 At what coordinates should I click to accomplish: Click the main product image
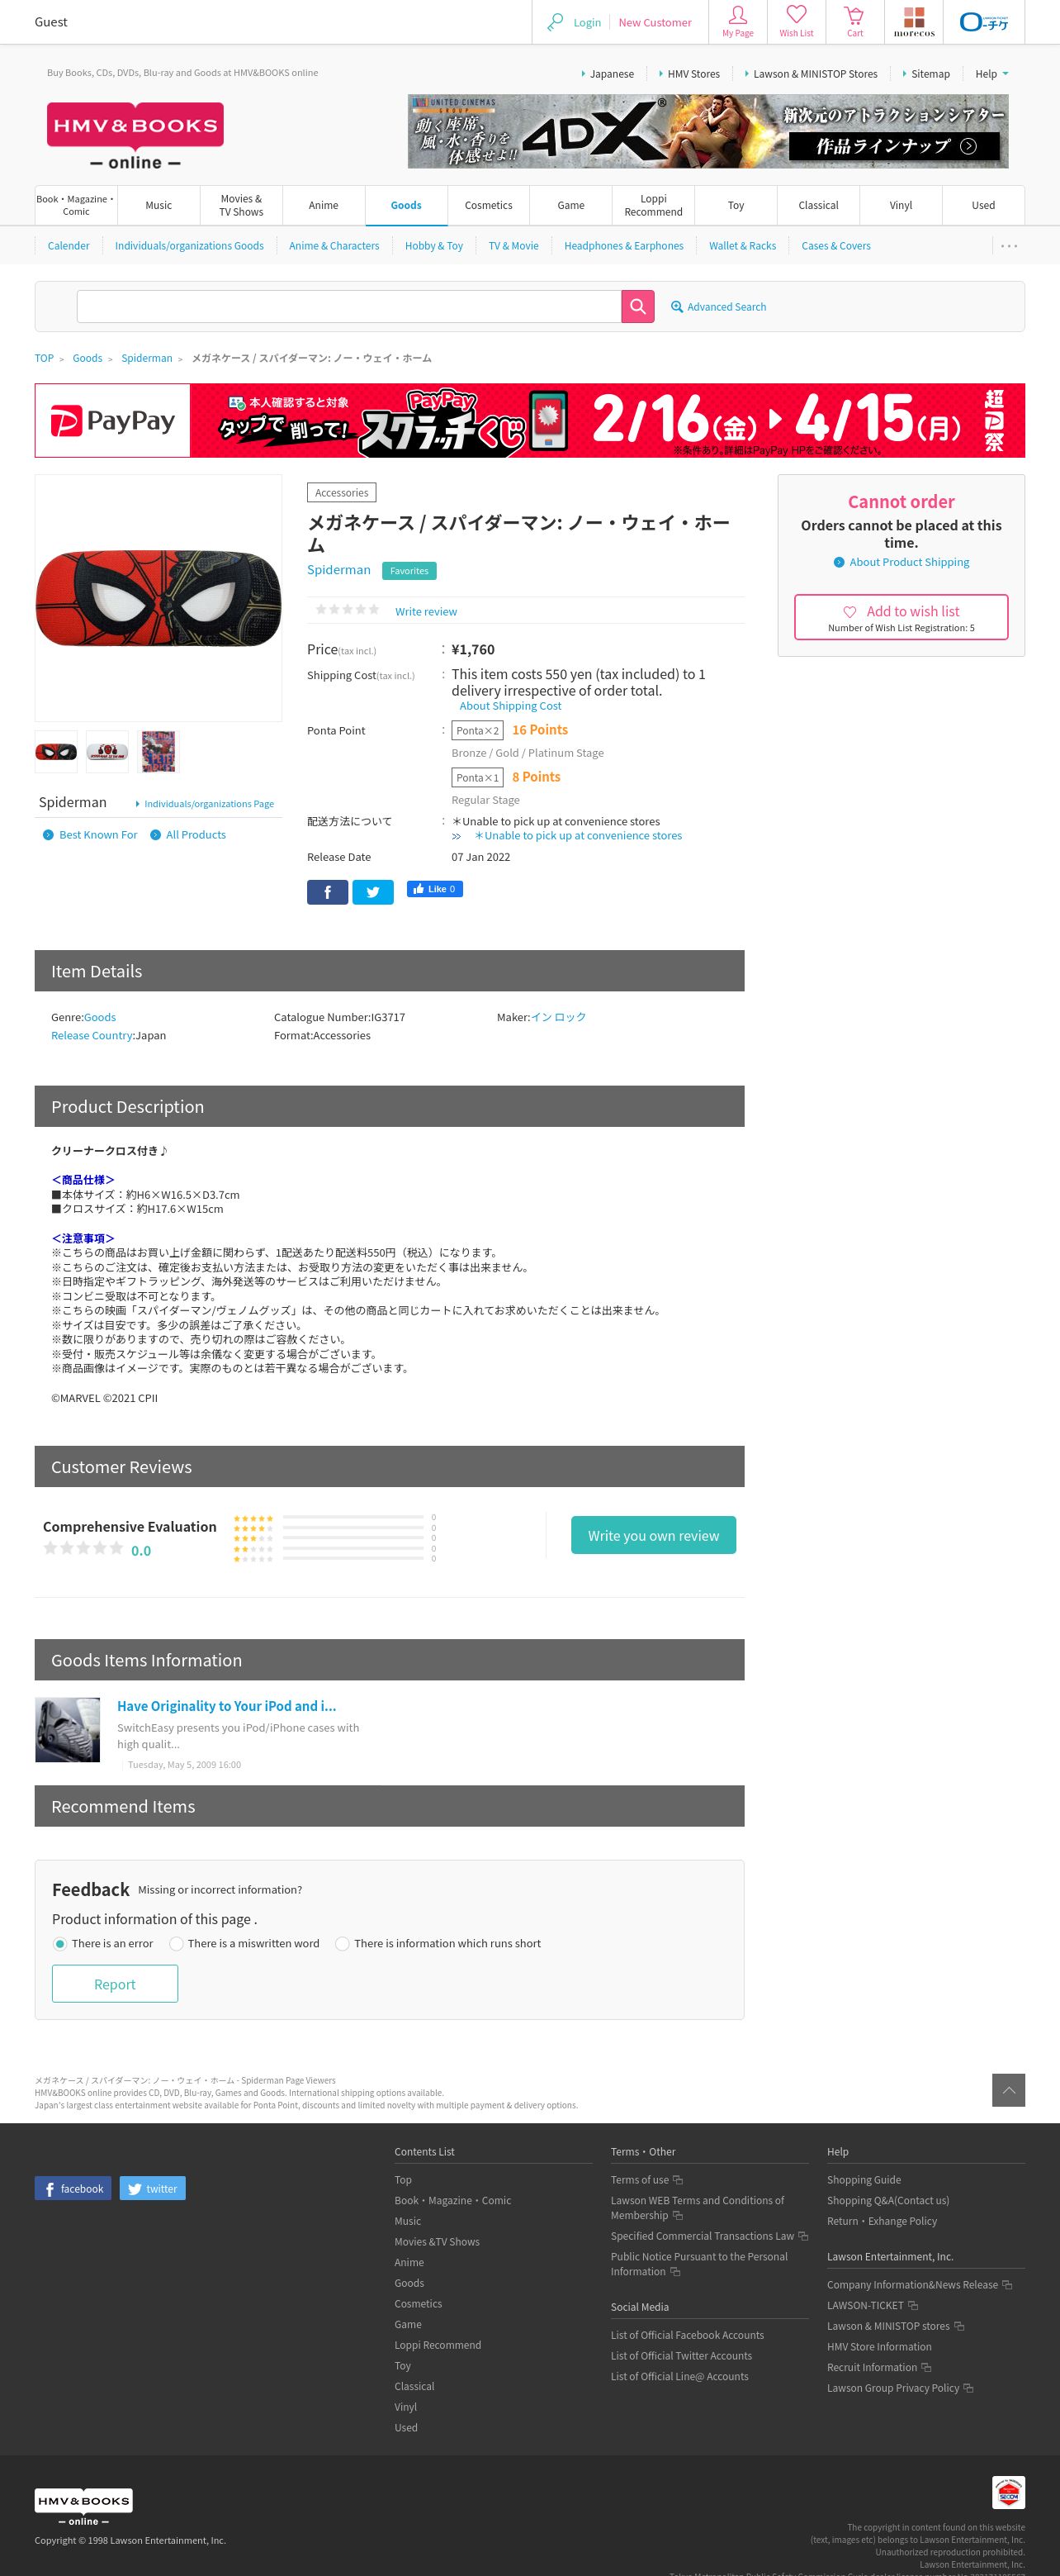click(159, 598)
